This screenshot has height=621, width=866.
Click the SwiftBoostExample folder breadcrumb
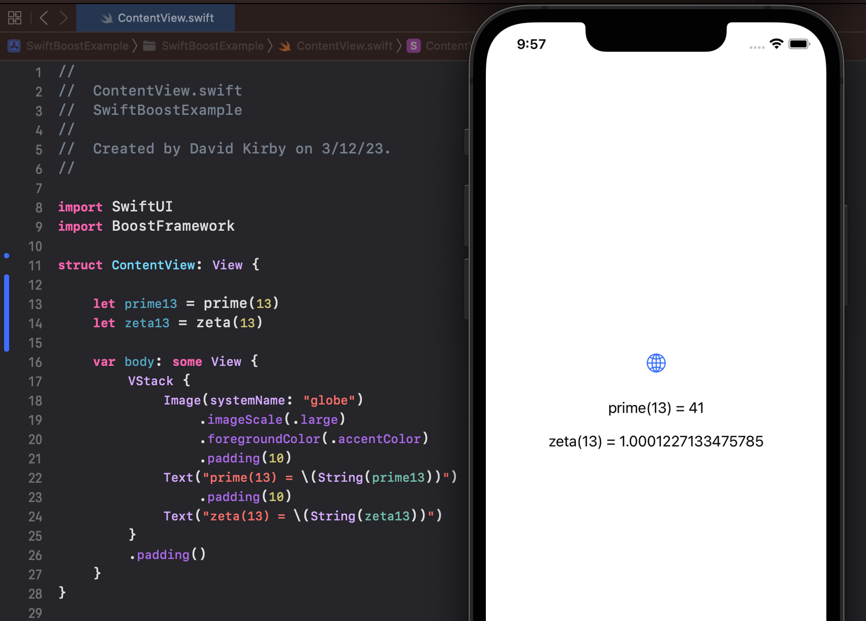pos(212,46)
